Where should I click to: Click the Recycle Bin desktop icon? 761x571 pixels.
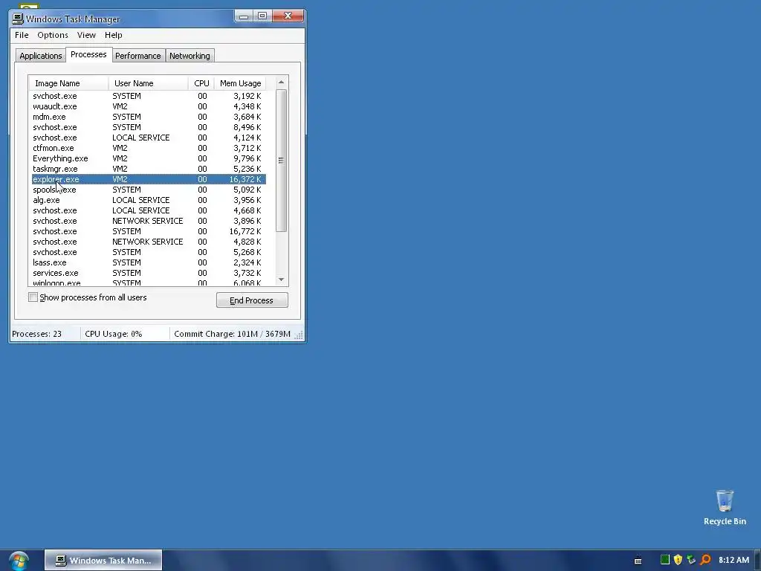tap(725, 507)
